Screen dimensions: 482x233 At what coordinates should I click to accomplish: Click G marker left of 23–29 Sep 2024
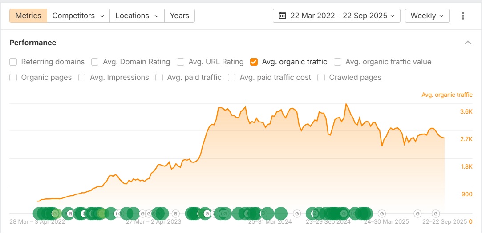(x=297, y=213)
